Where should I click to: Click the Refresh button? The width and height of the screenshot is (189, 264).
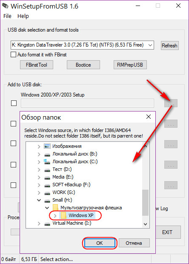tap(169, 45)
